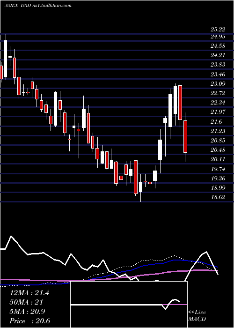Click the 19.74 price axis label
The width and height of the screenshot is (234, 328).
tap(218, 169)
